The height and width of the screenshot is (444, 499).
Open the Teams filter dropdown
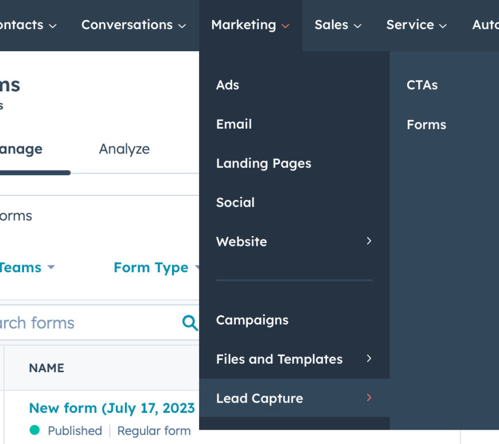point(26,268)
